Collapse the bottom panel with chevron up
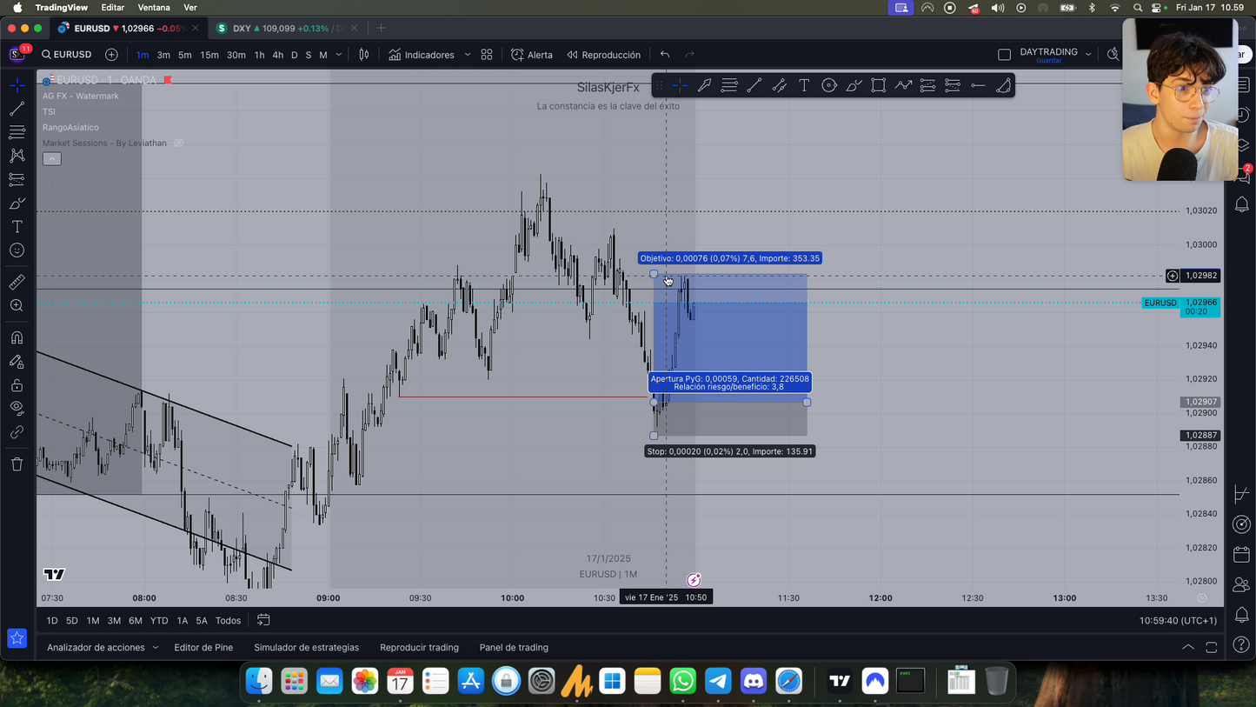The image size is (1256, 707). click(1187, 648)
